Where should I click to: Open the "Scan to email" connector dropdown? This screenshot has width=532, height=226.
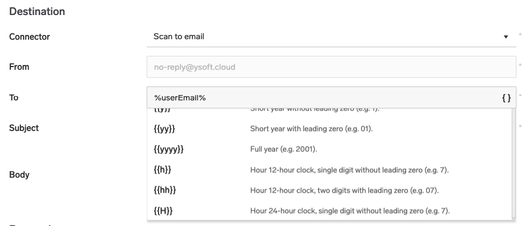coord(322,37)
